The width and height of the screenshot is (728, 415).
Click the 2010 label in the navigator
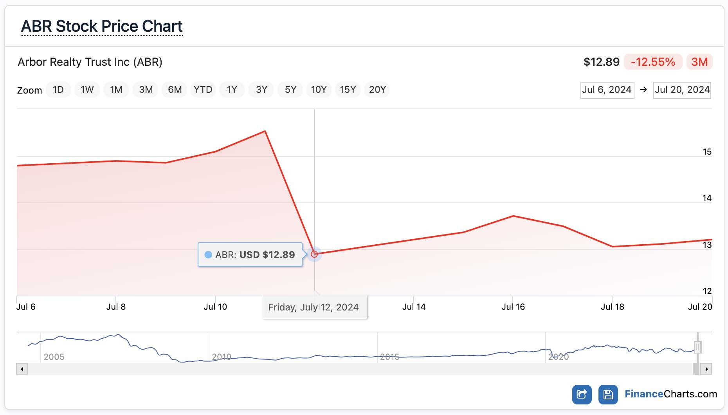tap(222, 357)
